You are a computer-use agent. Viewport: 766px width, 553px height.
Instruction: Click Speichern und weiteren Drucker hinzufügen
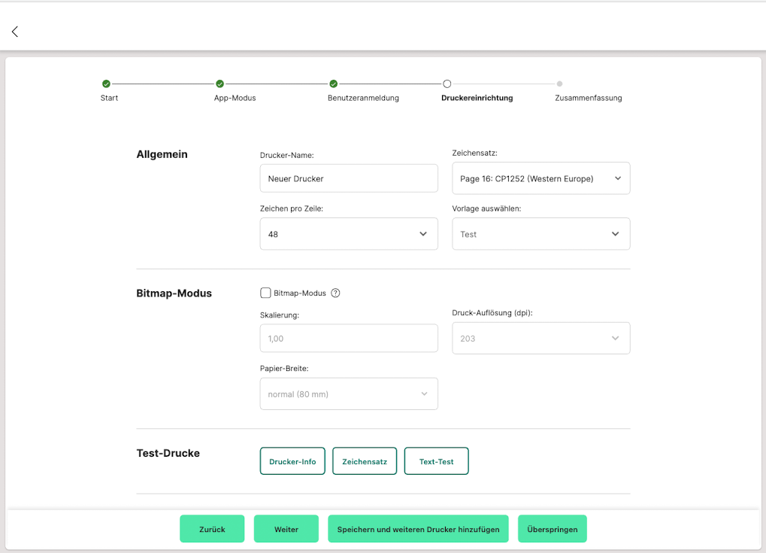point(418,529)
